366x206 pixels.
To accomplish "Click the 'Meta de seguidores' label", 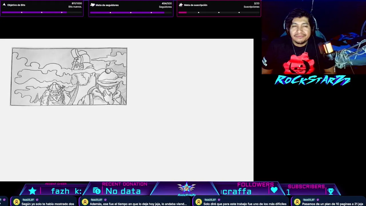I will click(107, 5).
